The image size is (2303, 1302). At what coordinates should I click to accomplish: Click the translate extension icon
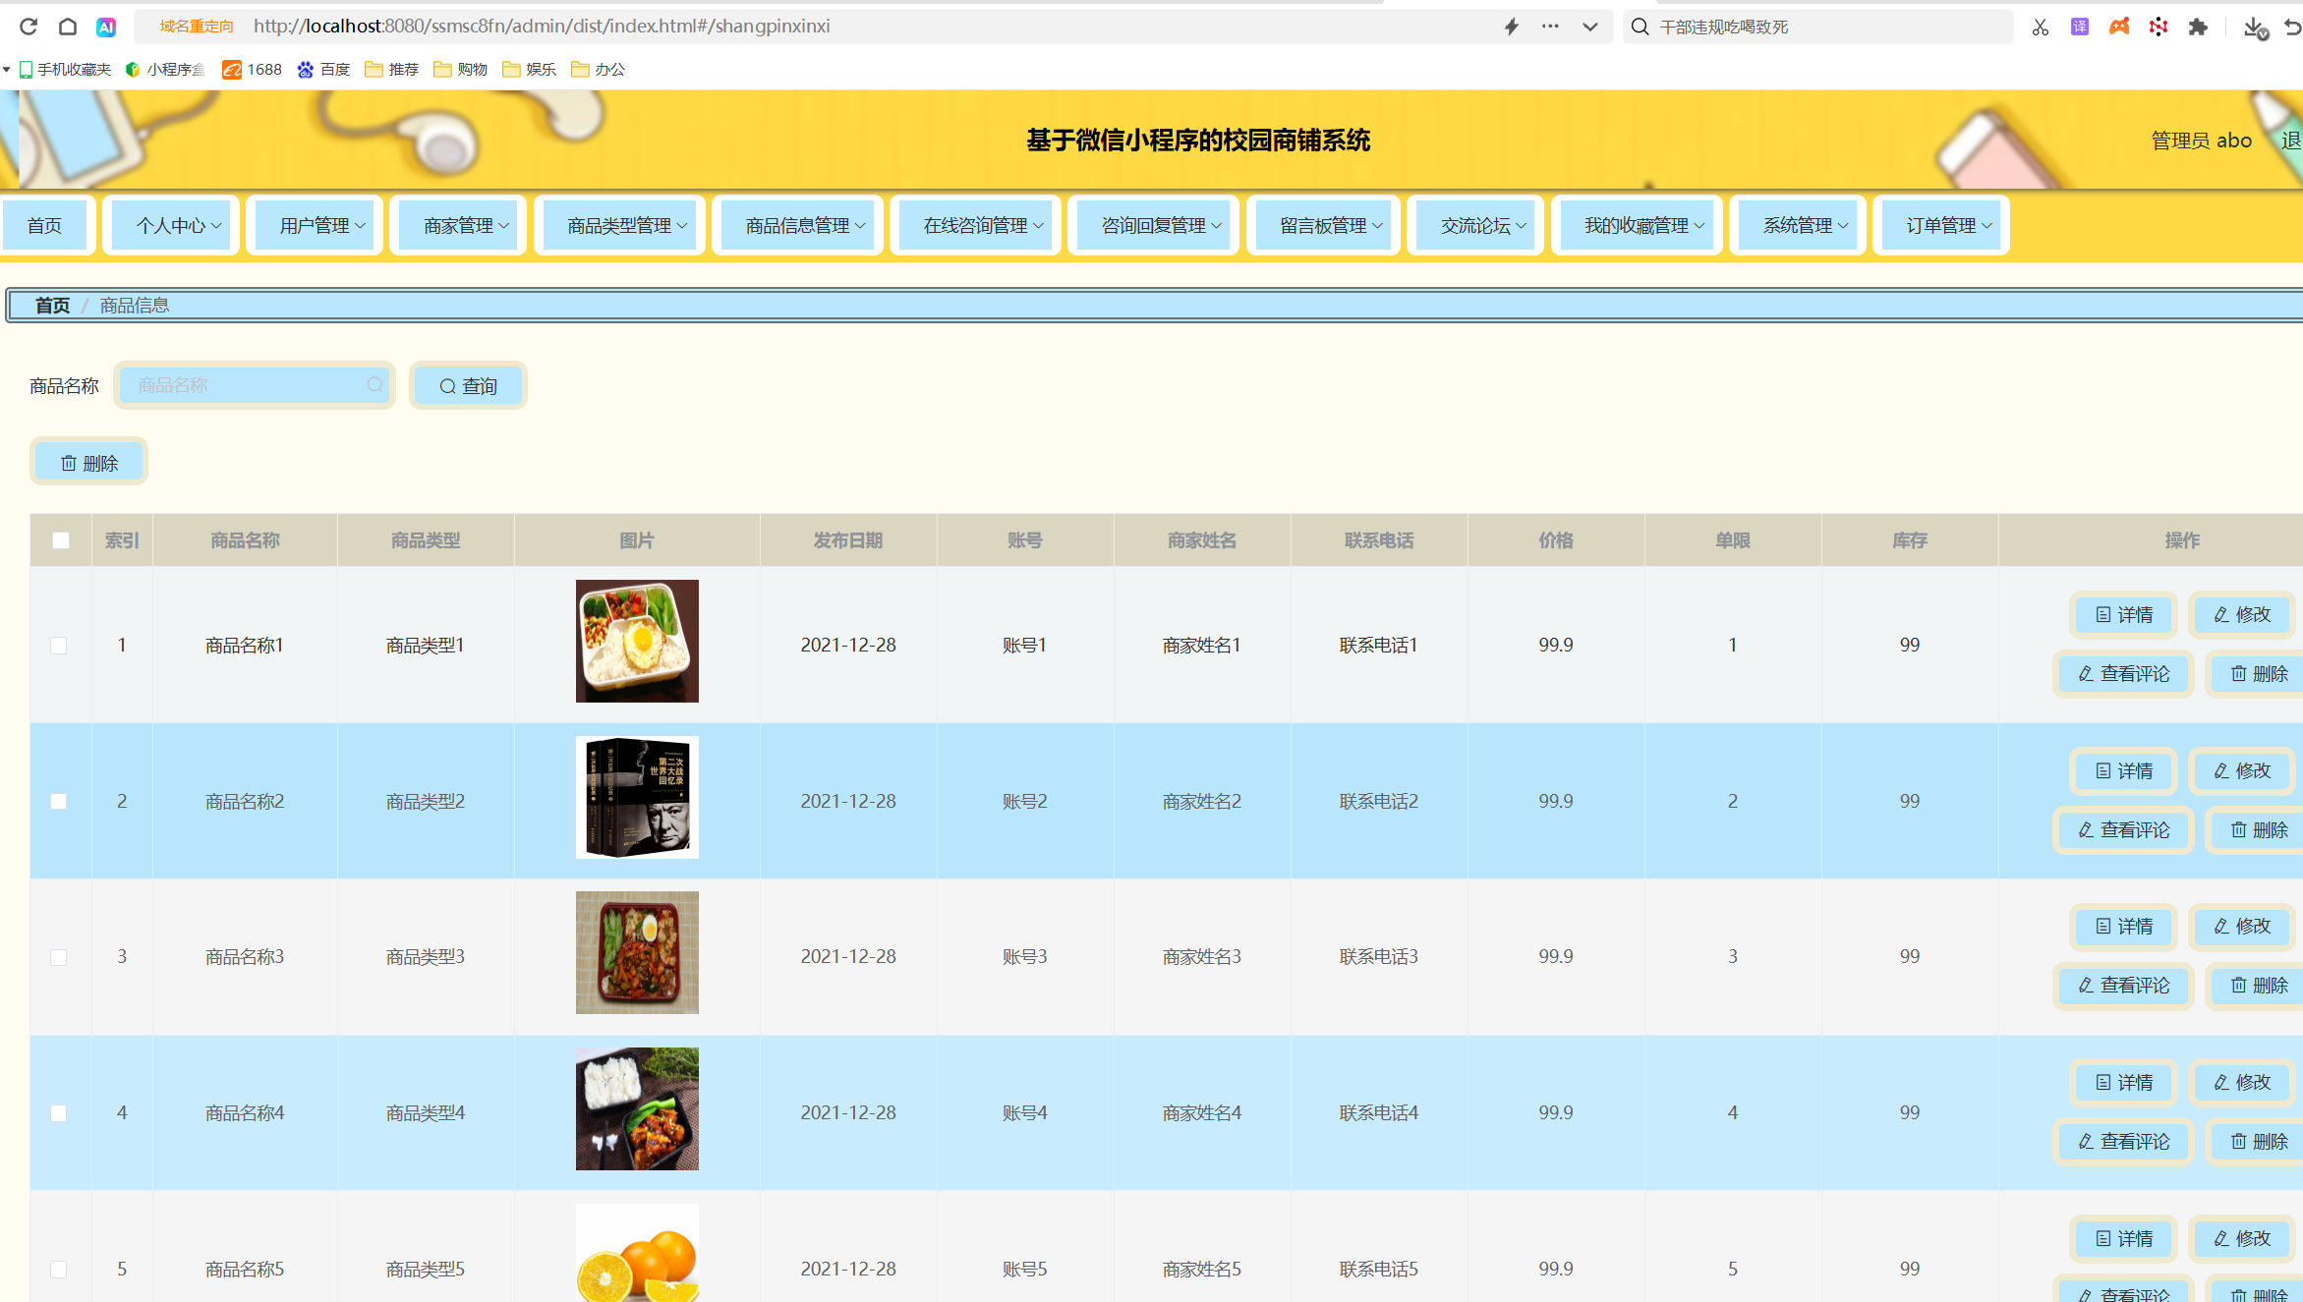(2080, 27)
